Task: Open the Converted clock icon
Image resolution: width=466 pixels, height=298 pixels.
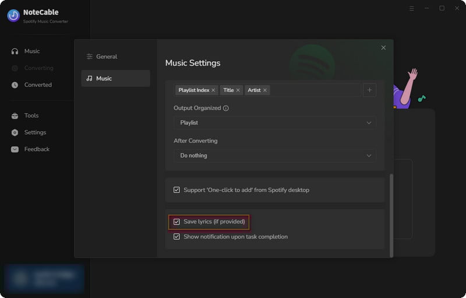Action: click(15, 85)
